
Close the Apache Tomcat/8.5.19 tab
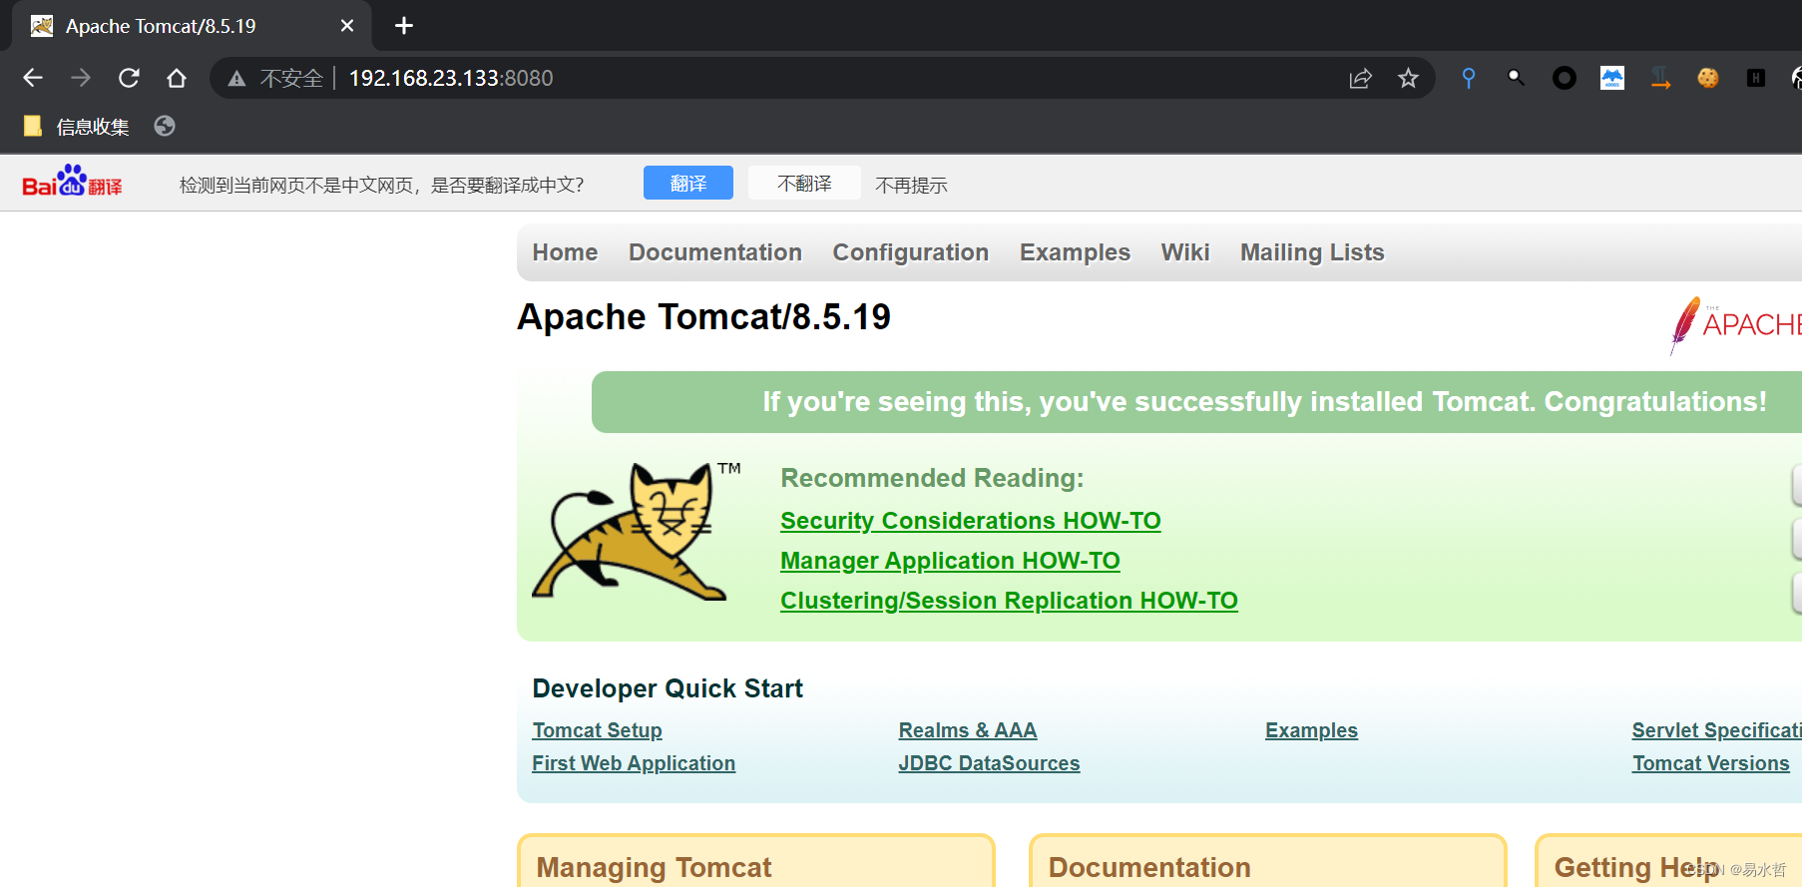347,26
